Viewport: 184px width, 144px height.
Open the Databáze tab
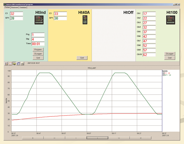tap(23, 7)
